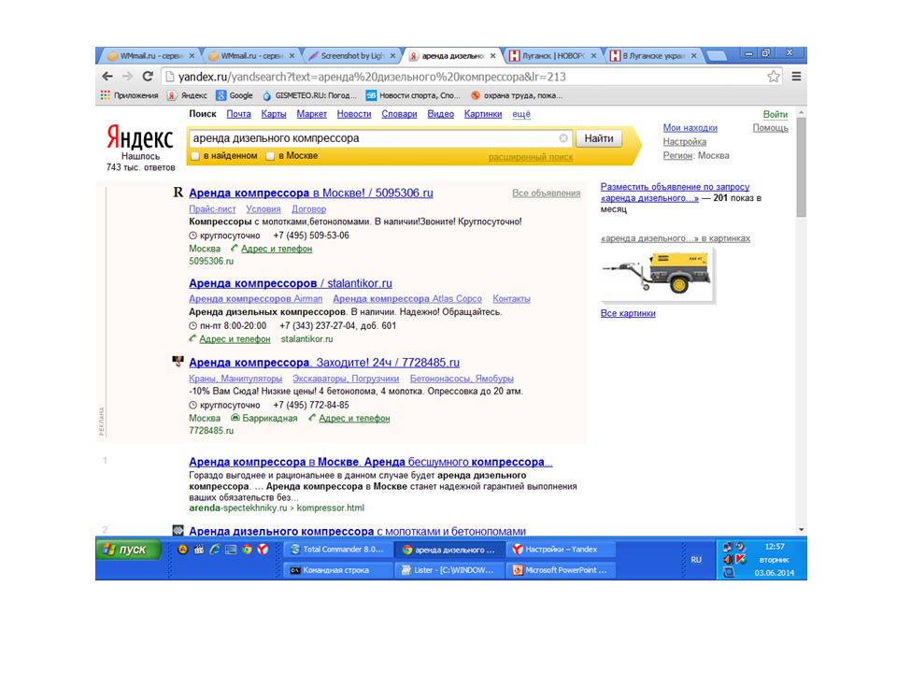Open the Помощь link
Image resolution: width=897 pixels, height=673 pixels.
point(770,128)
